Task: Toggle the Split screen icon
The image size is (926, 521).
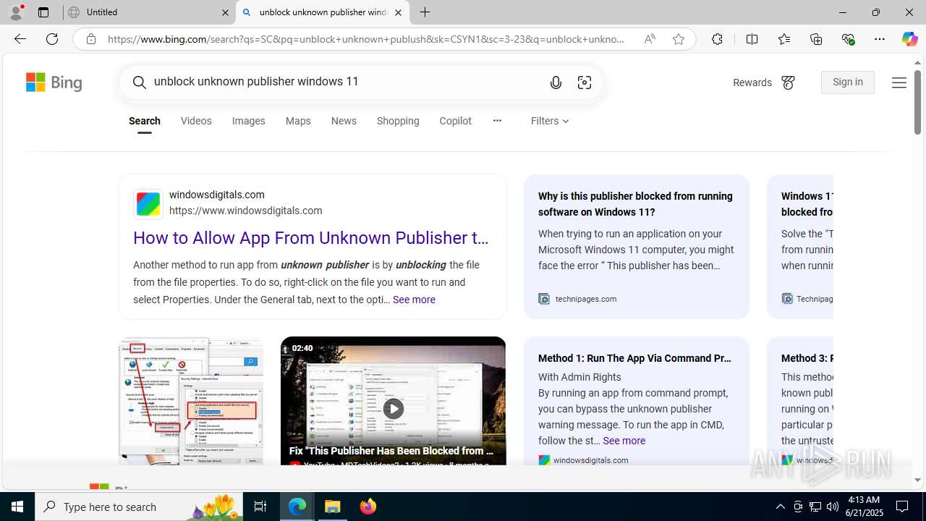Action: pyautogui.click(x=752, y=39)
